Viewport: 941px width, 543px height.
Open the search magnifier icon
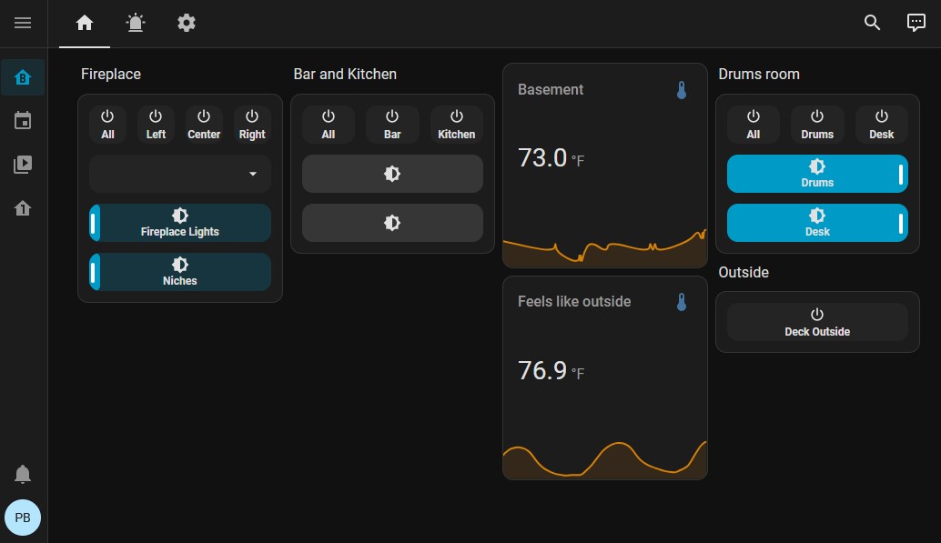click(872, 23)
